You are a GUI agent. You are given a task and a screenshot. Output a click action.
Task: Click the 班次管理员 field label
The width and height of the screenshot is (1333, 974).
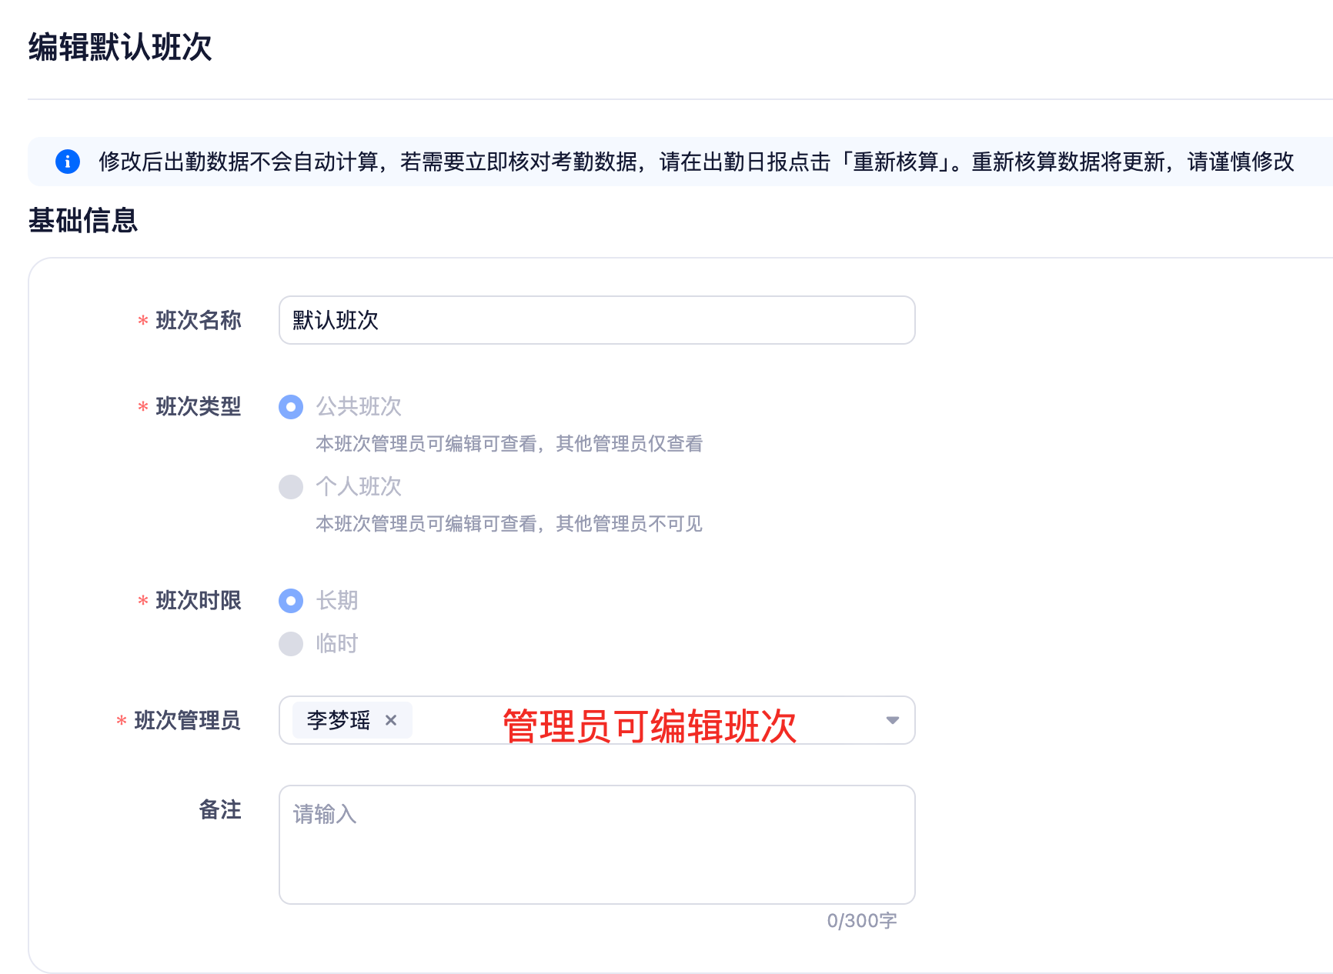click(x=187, y=720)
